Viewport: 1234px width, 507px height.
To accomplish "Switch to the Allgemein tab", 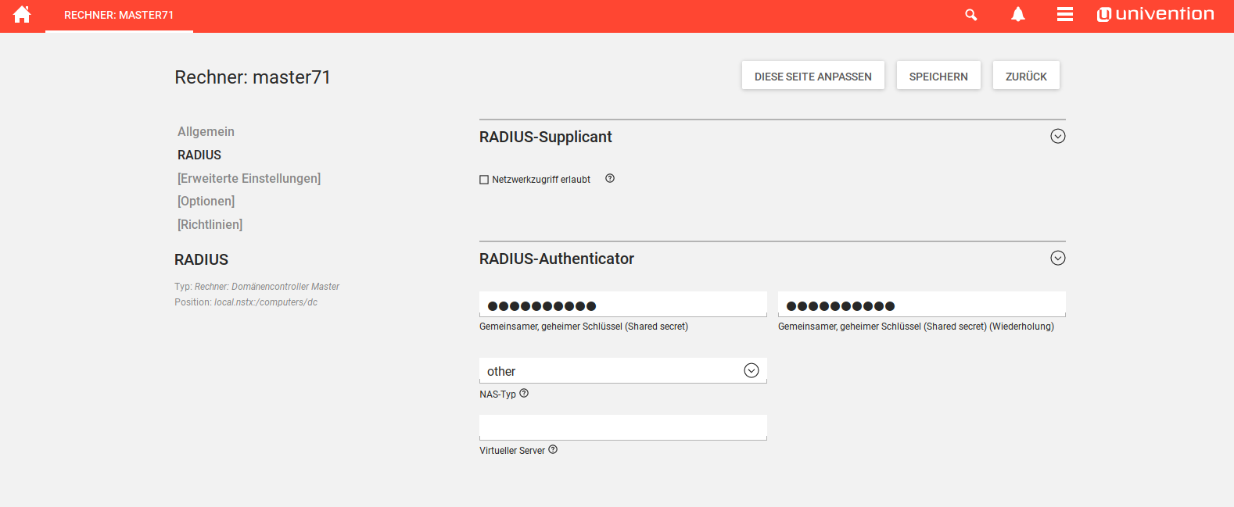I will click(206, 132).
